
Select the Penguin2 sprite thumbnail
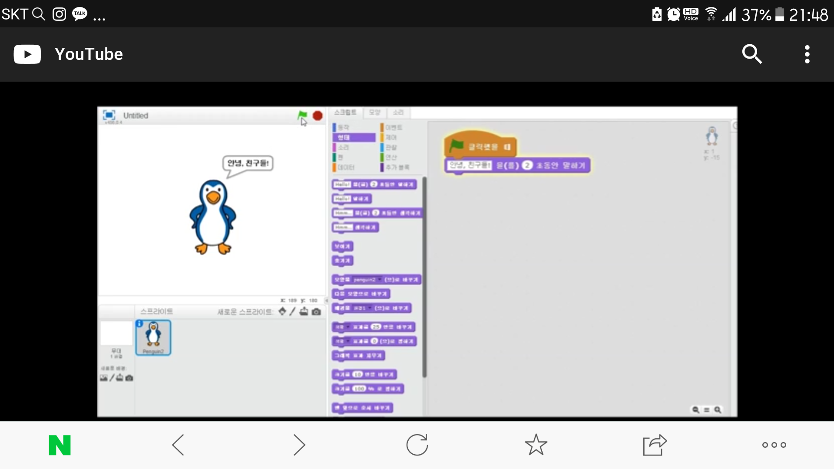(x=153, y=338)
